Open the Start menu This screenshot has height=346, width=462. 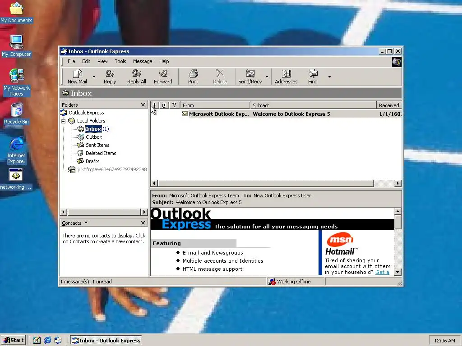13,341
